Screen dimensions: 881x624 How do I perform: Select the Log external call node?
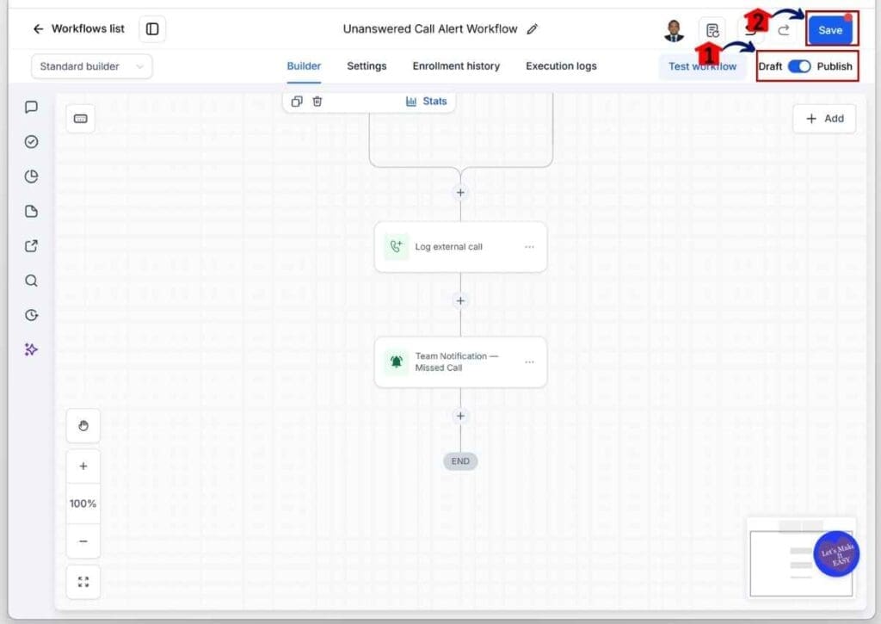point(460,247)
